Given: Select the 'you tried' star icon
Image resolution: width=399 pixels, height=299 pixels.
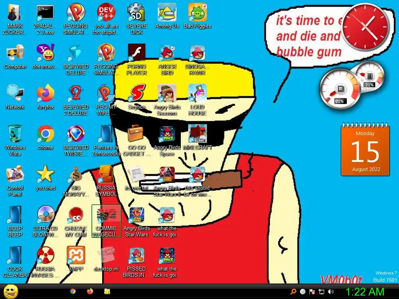Looking at the screenshot, I should coord(45,178).
